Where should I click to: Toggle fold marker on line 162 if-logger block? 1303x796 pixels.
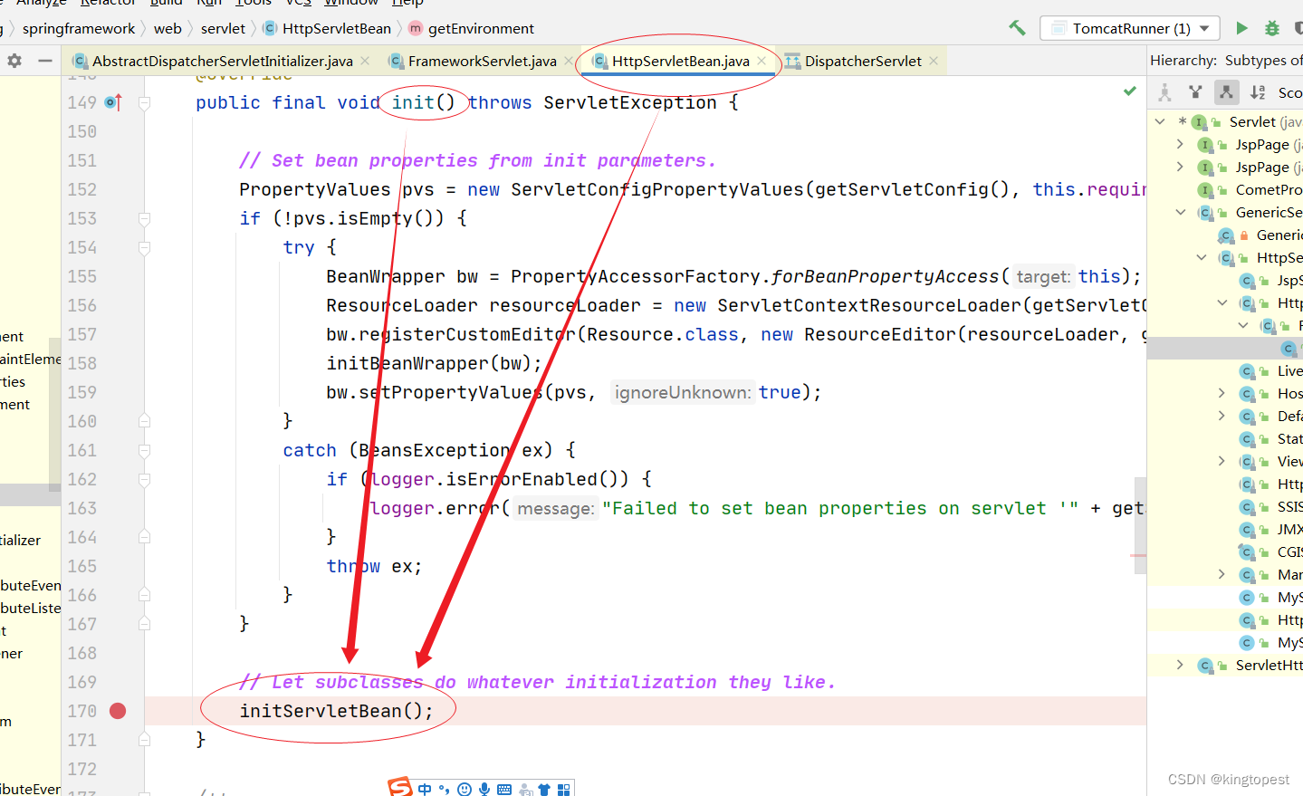144,479
